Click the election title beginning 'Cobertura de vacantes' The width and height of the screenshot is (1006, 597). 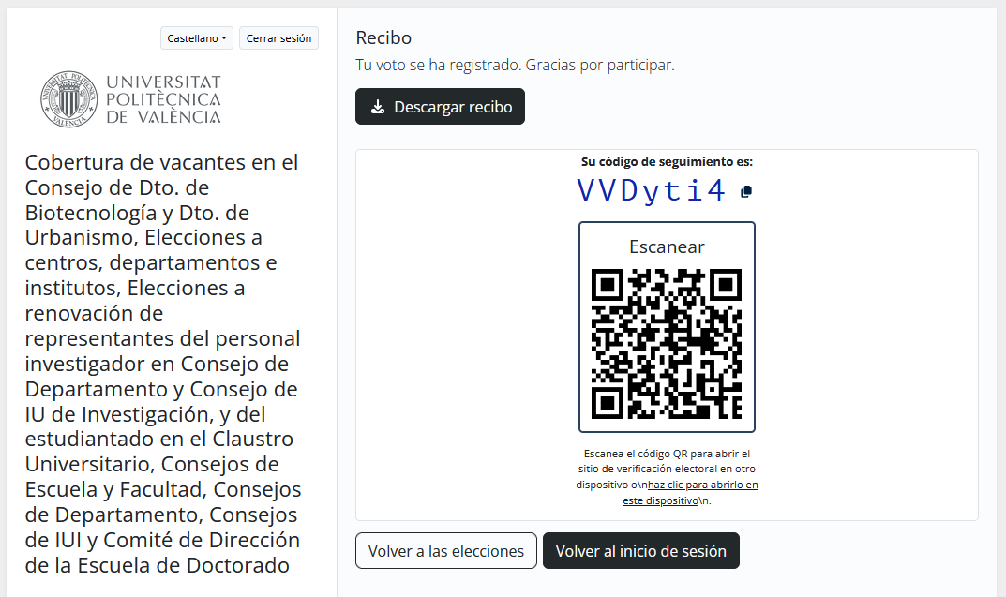163,364
